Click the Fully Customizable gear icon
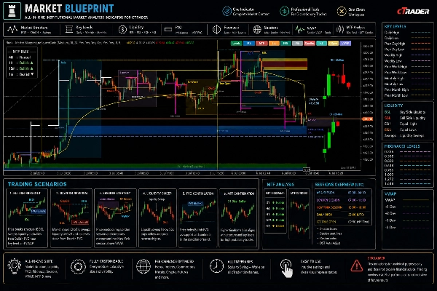This screenshot has height=291, width=437. 78,266
